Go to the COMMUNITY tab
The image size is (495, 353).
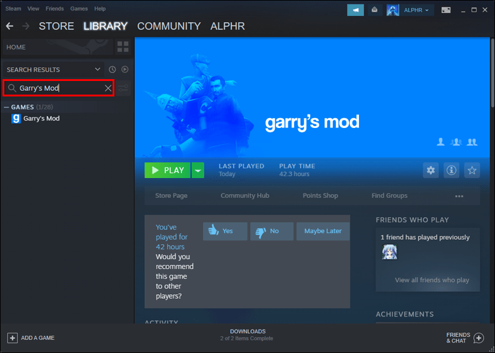169,26
